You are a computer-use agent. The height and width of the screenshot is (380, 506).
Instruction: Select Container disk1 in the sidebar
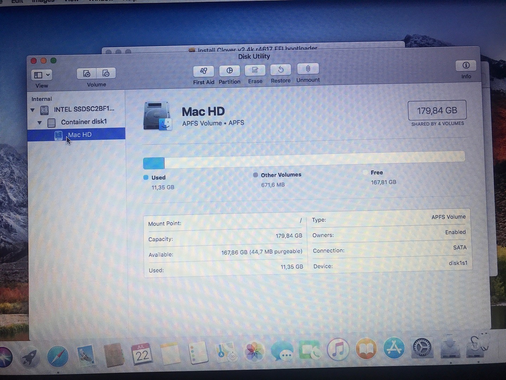click(x=77, y=122)
